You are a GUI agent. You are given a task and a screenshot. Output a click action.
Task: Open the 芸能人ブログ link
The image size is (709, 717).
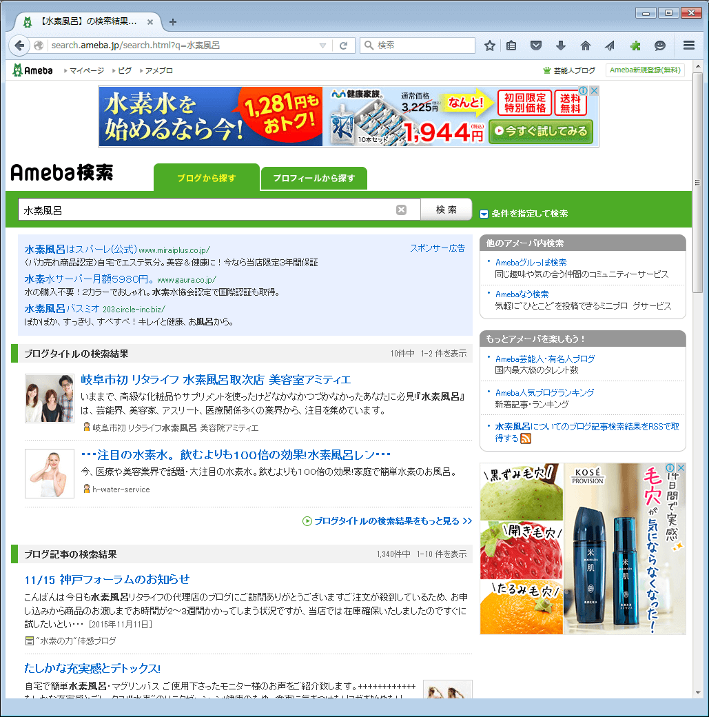[x=574, y=70]
